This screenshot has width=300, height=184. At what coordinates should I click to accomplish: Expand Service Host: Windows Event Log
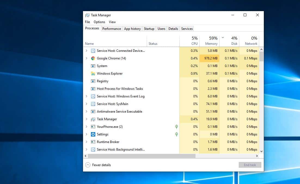point(87,96)
